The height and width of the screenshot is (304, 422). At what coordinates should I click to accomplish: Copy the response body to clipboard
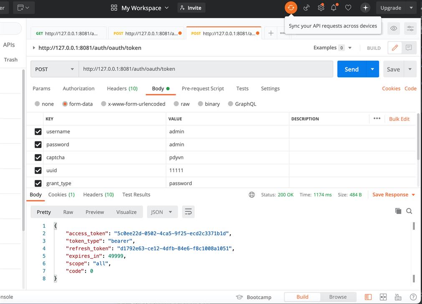(x=398, y=211)
